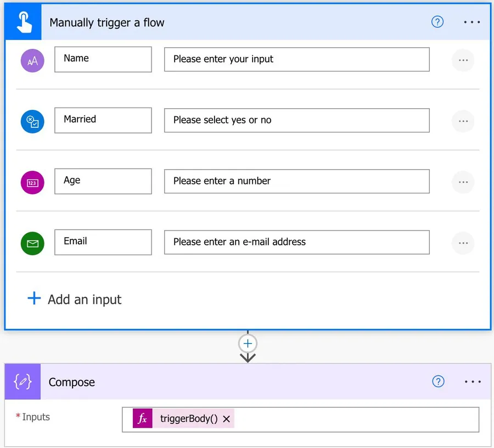Open the Compose card's more options menu
This screenshot has height=448, width=494.
(472, 382)
